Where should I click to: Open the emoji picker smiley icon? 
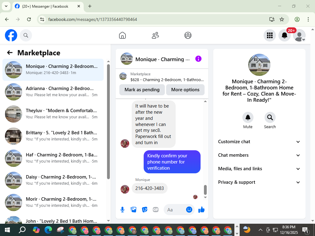[x=189, y=210]
